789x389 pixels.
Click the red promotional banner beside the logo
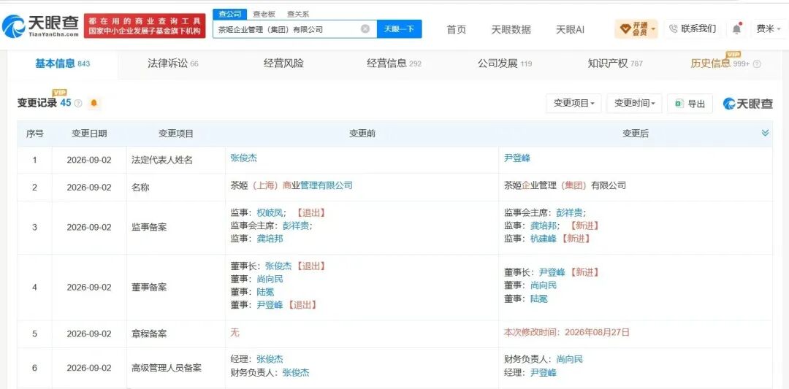click(145, 26)
